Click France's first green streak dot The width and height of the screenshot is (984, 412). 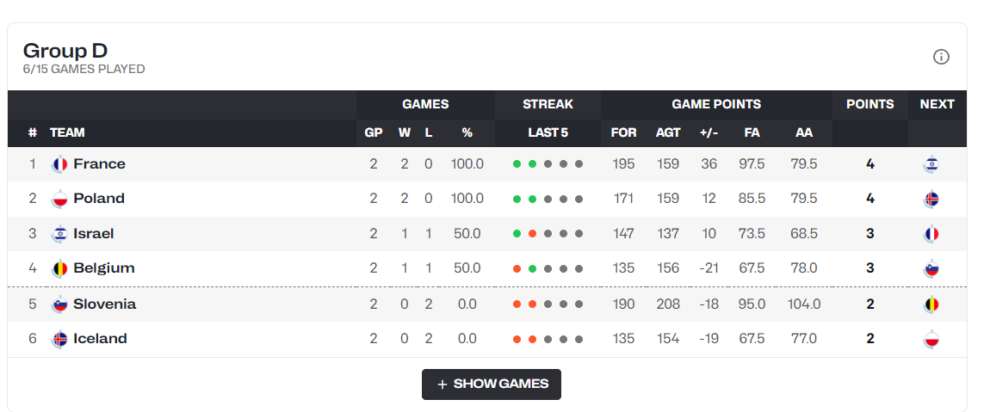[x=517, y=164]
